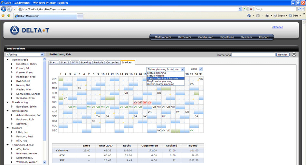Select WeekRooster planning option
The width and height of the screenshot is (306, 165).
pyautogui.click(x=166, y=84)
